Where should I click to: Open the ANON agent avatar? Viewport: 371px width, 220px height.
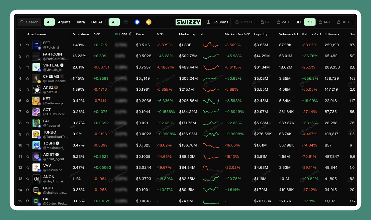click(36, 179)
